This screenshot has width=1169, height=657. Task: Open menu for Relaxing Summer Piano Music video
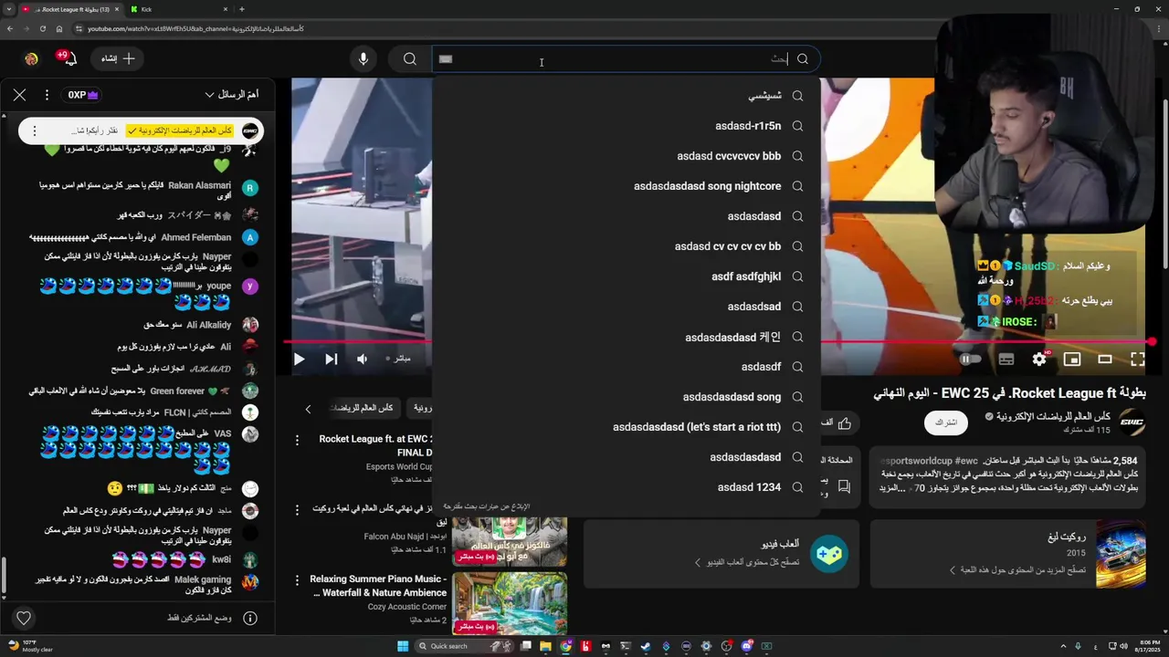[297, 579]
